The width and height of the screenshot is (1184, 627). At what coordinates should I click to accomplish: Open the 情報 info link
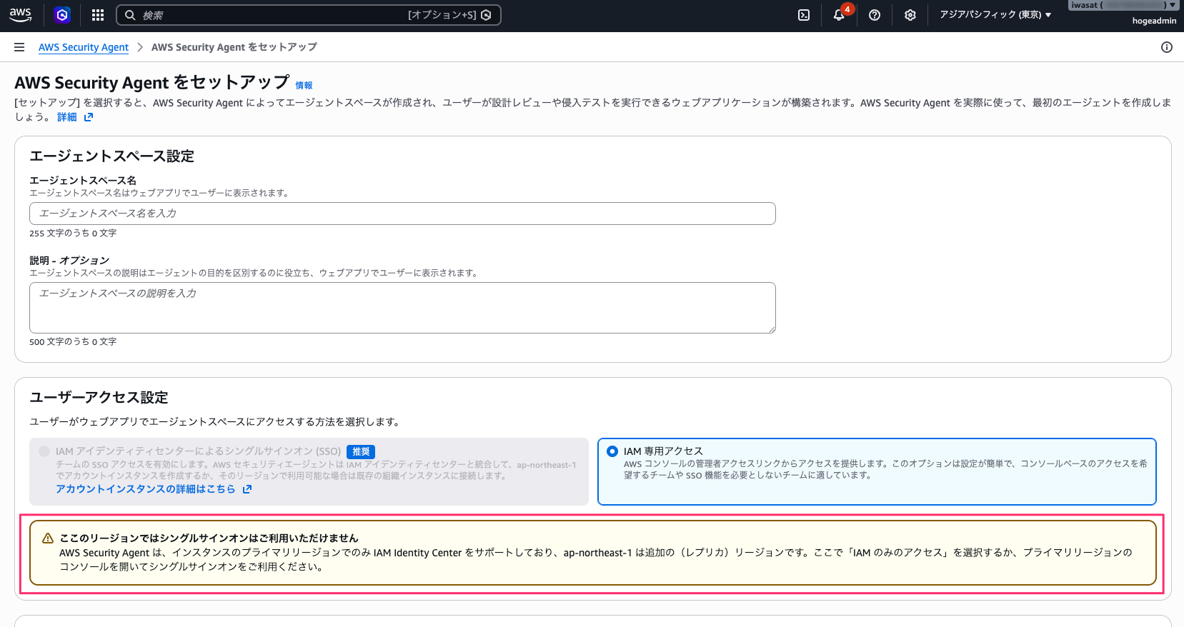click(304, 86)
